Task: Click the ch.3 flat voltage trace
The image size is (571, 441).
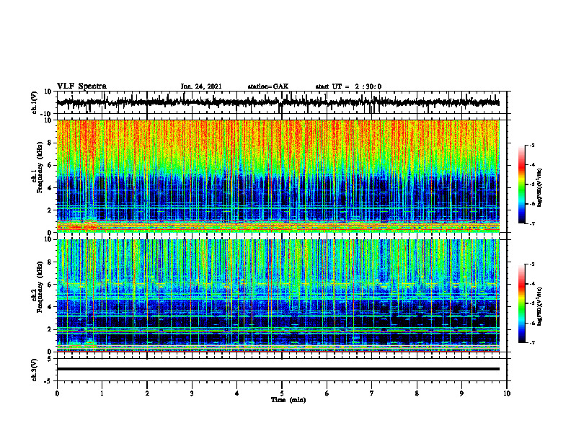Action: [278, 369]
